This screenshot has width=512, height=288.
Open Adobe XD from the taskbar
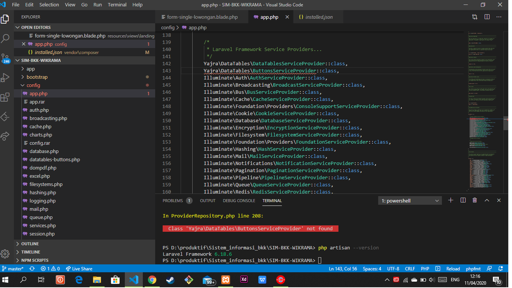pyautogui.click(x=244, y=280)
